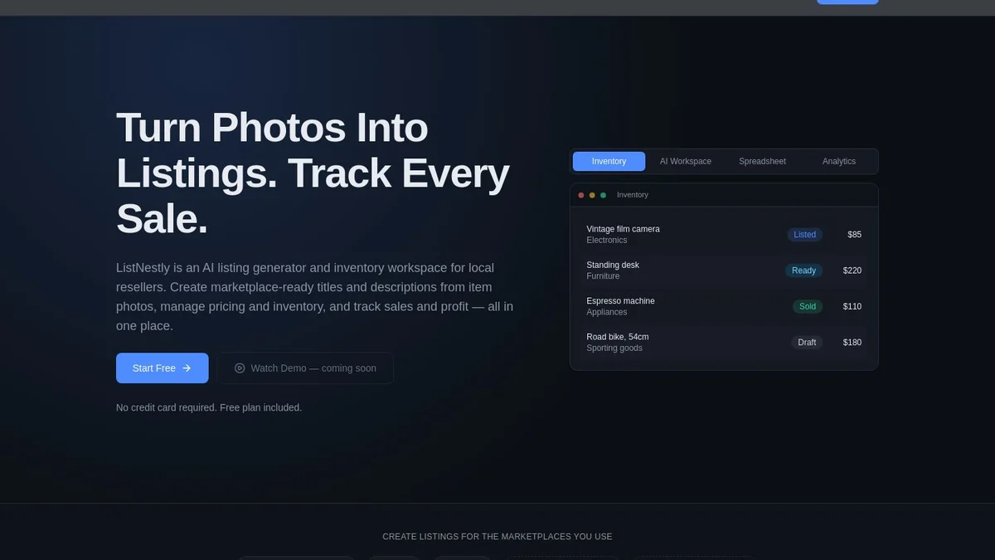The image size is (995, 560).
Task: Click the Sporting goods category label
Action: pyautogui.click(x=614, y=348)
